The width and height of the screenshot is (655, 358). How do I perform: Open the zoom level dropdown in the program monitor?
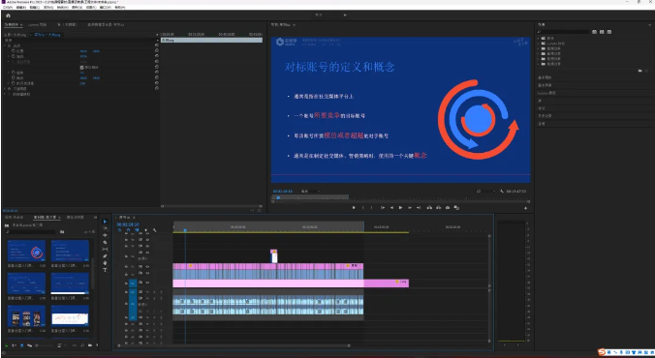pos(310,192)
